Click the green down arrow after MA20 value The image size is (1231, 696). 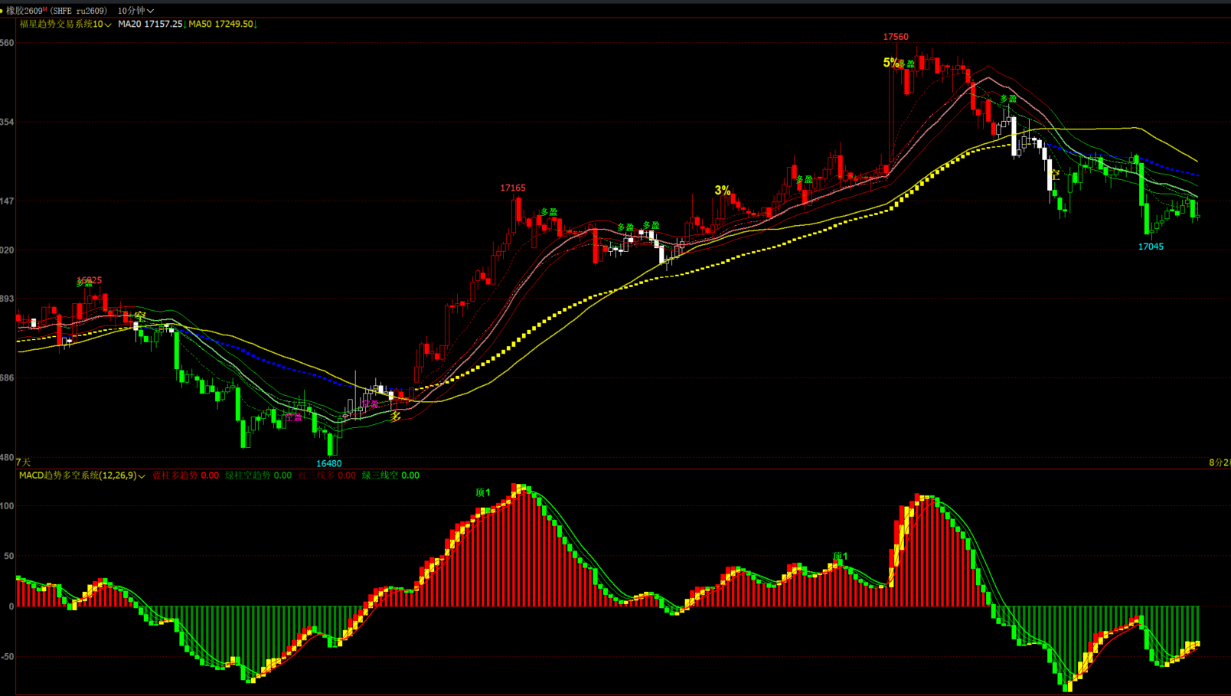pos(185,25)
